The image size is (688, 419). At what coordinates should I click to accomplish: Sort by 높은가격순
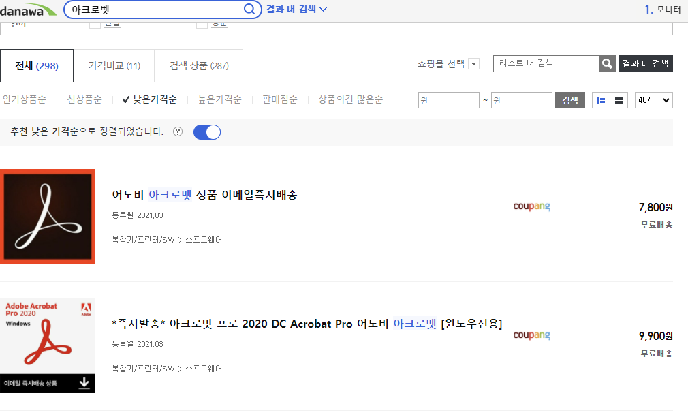pos(219,99)
